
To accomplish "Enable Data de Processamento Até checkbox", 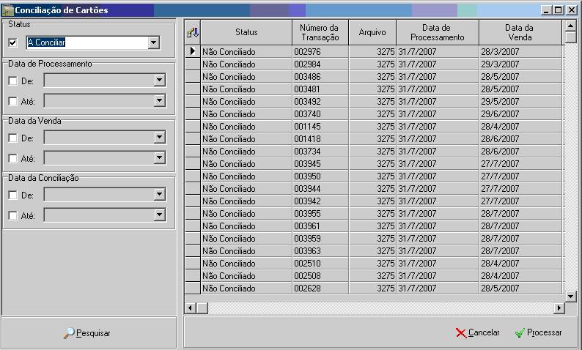I will coord(12,101).
